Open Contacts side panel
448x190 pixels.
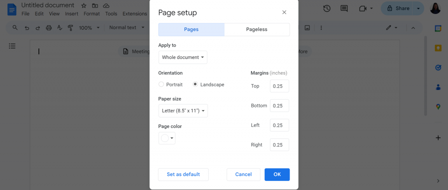coord(438,87)
